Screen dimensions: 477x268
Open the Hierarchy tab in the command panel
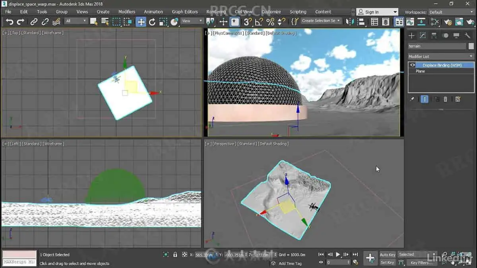click(434, 36)
